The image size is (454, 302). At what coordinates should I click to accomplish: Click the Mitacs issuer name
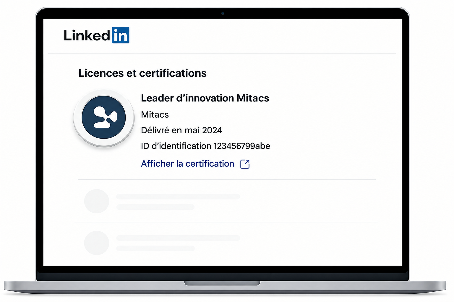click(155, 114)
